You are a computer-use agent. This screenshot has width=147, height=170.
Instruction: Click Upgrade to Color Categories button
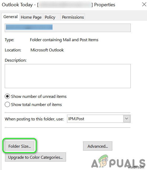pos(36,157)
